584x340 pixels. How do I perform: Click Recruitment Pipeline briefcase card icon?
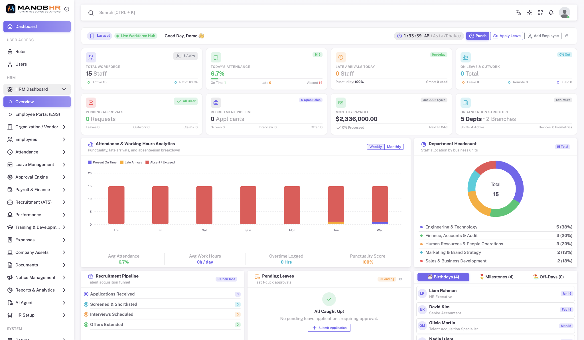point(216,103)
